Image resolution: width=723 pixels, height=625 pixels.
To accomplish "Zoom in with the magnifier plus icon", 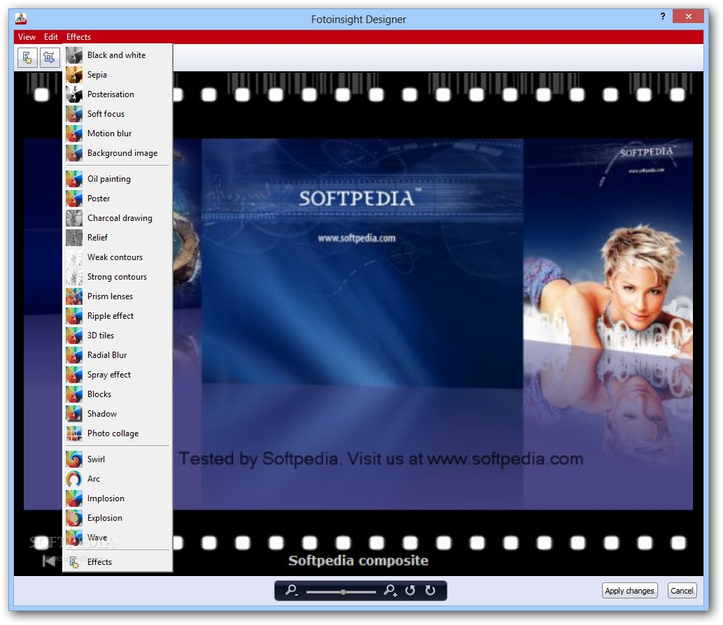I will click(x=390, y=591).
